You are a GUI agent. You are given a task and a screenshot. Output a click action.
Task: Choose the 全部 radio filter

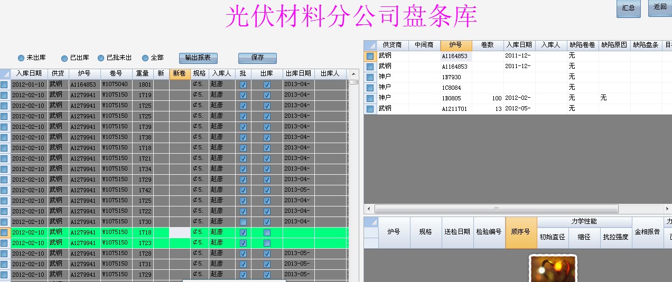(145, 58)
